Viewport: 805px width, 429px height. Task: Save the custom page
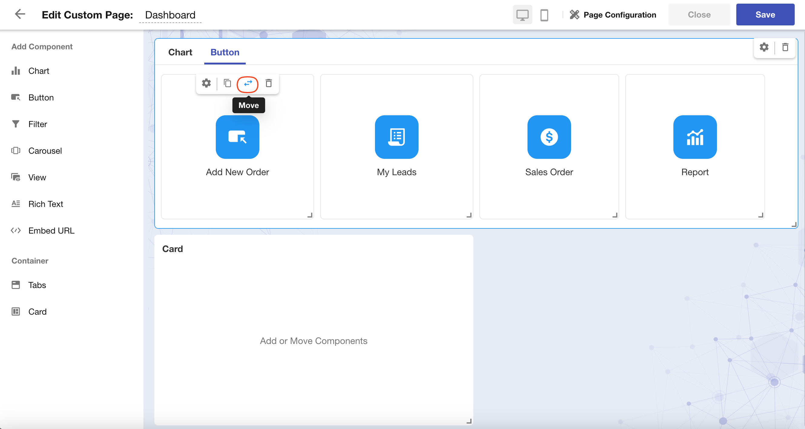(x=765, y=15)
